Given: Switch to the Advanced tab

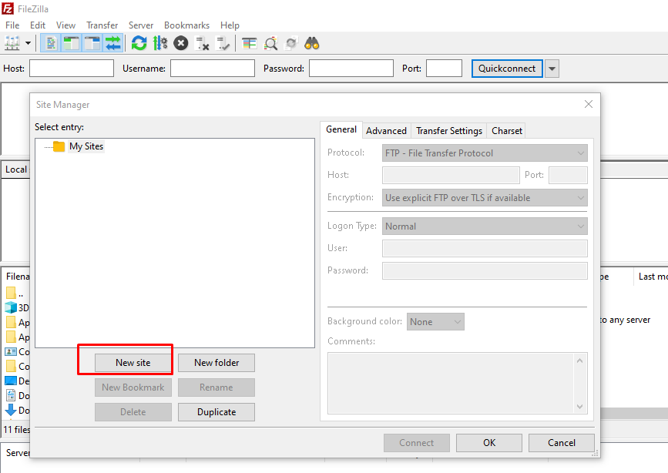Looking at the screenshot, I should 386,131.
